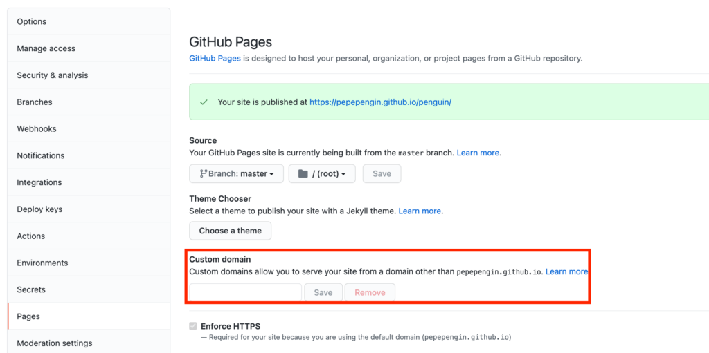Open the published site URL link
This screenshot has height=353, width=709.
point(380,102)
